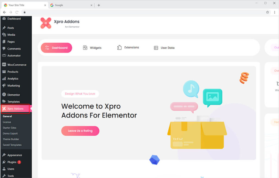Click the License submenu link
Image resolution: width=279 pixels, height=178 pixels.
[x=7, y=122]
